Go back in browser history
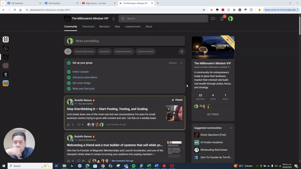 (x=4, y=10)
